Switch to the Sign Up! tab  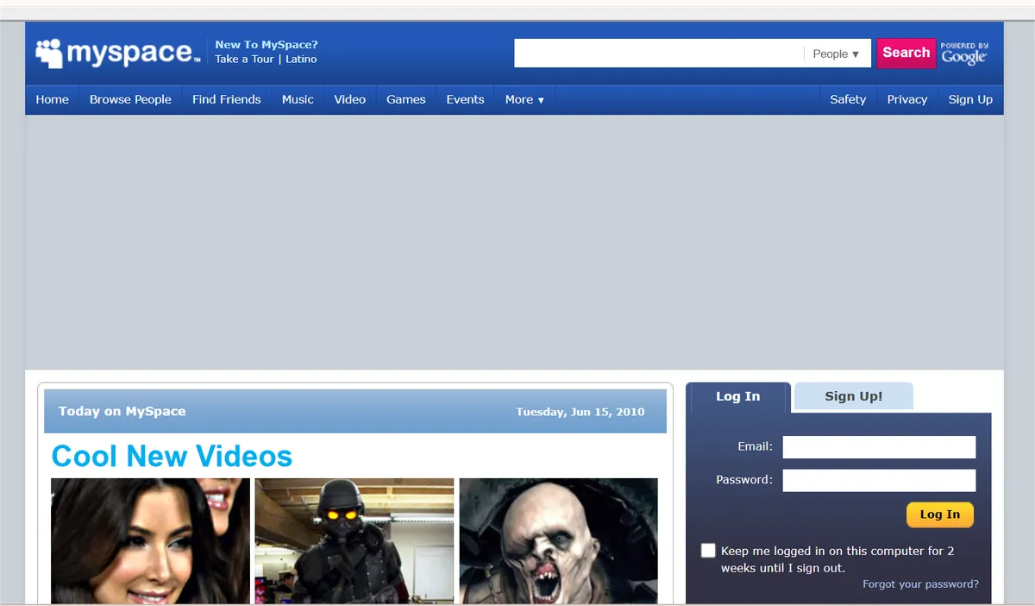tap(853, 396)
